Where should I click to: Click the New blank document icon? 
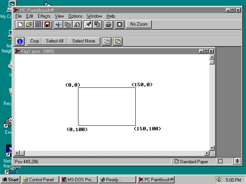click(x=20, y=25)
